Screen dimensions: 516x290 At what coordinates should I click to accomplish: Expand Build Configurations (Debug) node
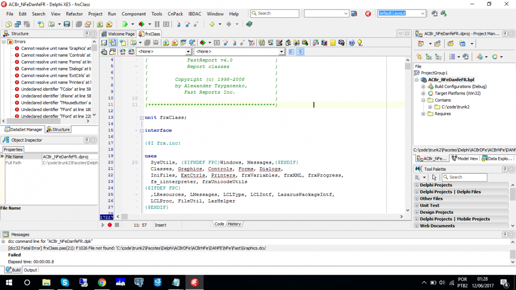pos(423,87)
